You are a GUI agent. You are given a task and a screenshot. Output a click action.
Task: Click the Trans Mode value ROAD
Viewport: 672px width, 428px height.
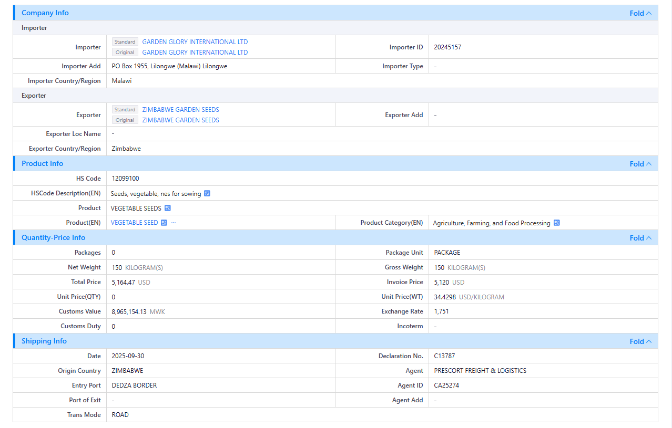120,415
